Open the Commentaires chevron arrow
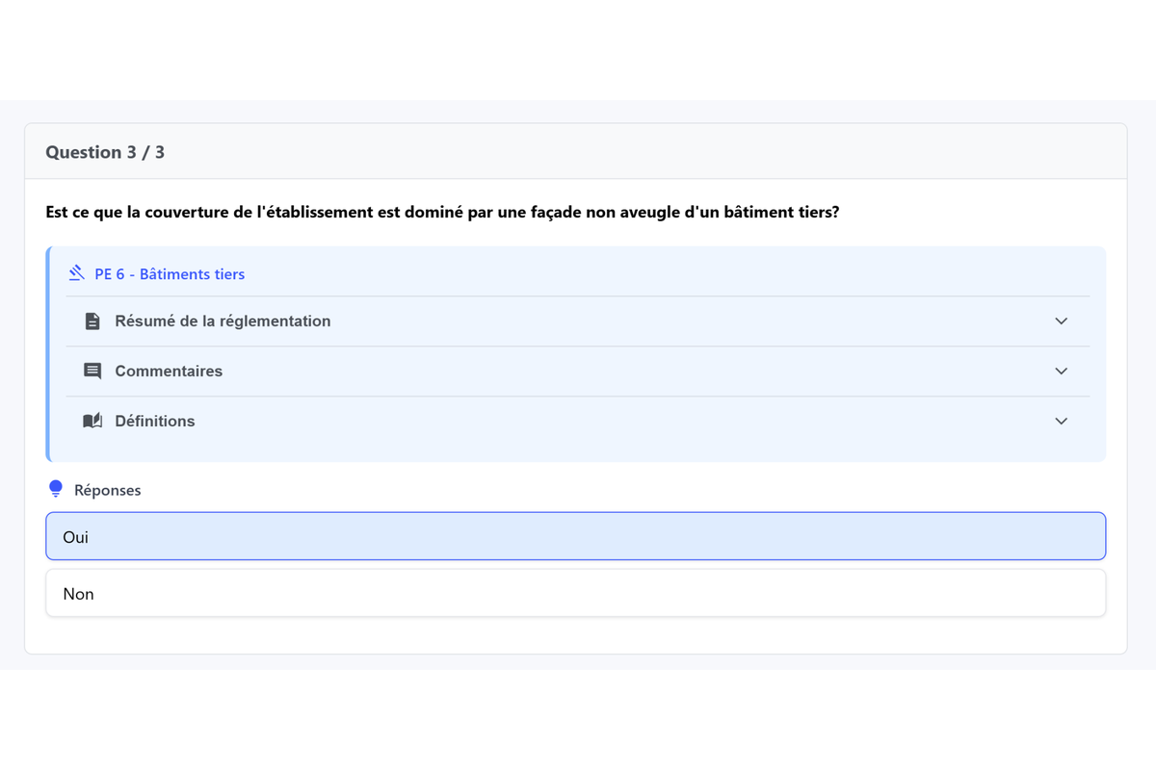This screenshot has height=770, width=1156. (1061, 372)
